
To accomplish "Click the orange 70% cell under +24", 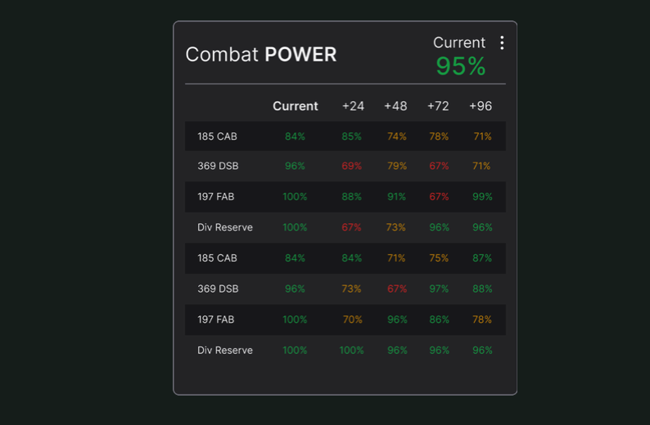I will coord(352,320).
